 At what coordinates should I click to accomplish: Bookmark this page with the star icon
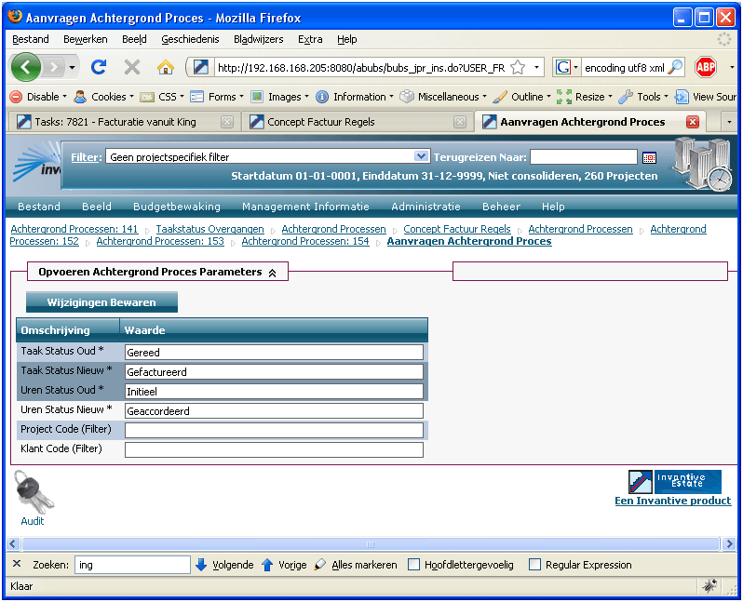pos(518,68)
